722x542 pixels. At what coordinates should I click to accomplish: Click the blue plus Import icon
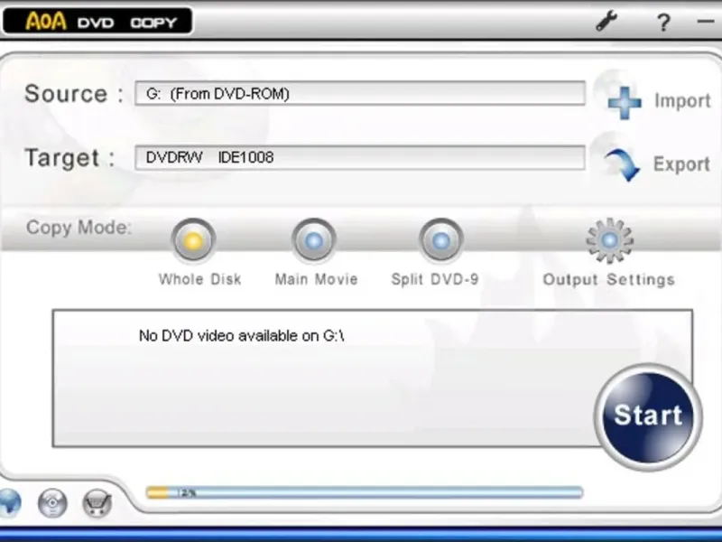point(625,102)
